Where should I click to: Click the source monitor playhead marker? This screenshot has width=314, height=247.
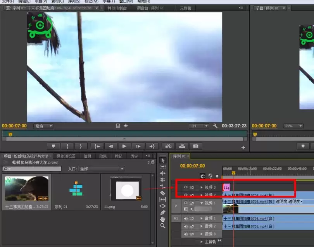10,134
